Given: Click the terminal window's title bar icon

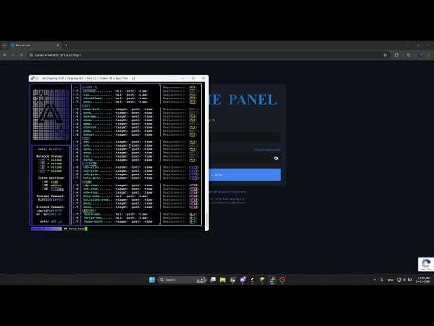Looking at the screenshot, I should [x=33, y=79].
